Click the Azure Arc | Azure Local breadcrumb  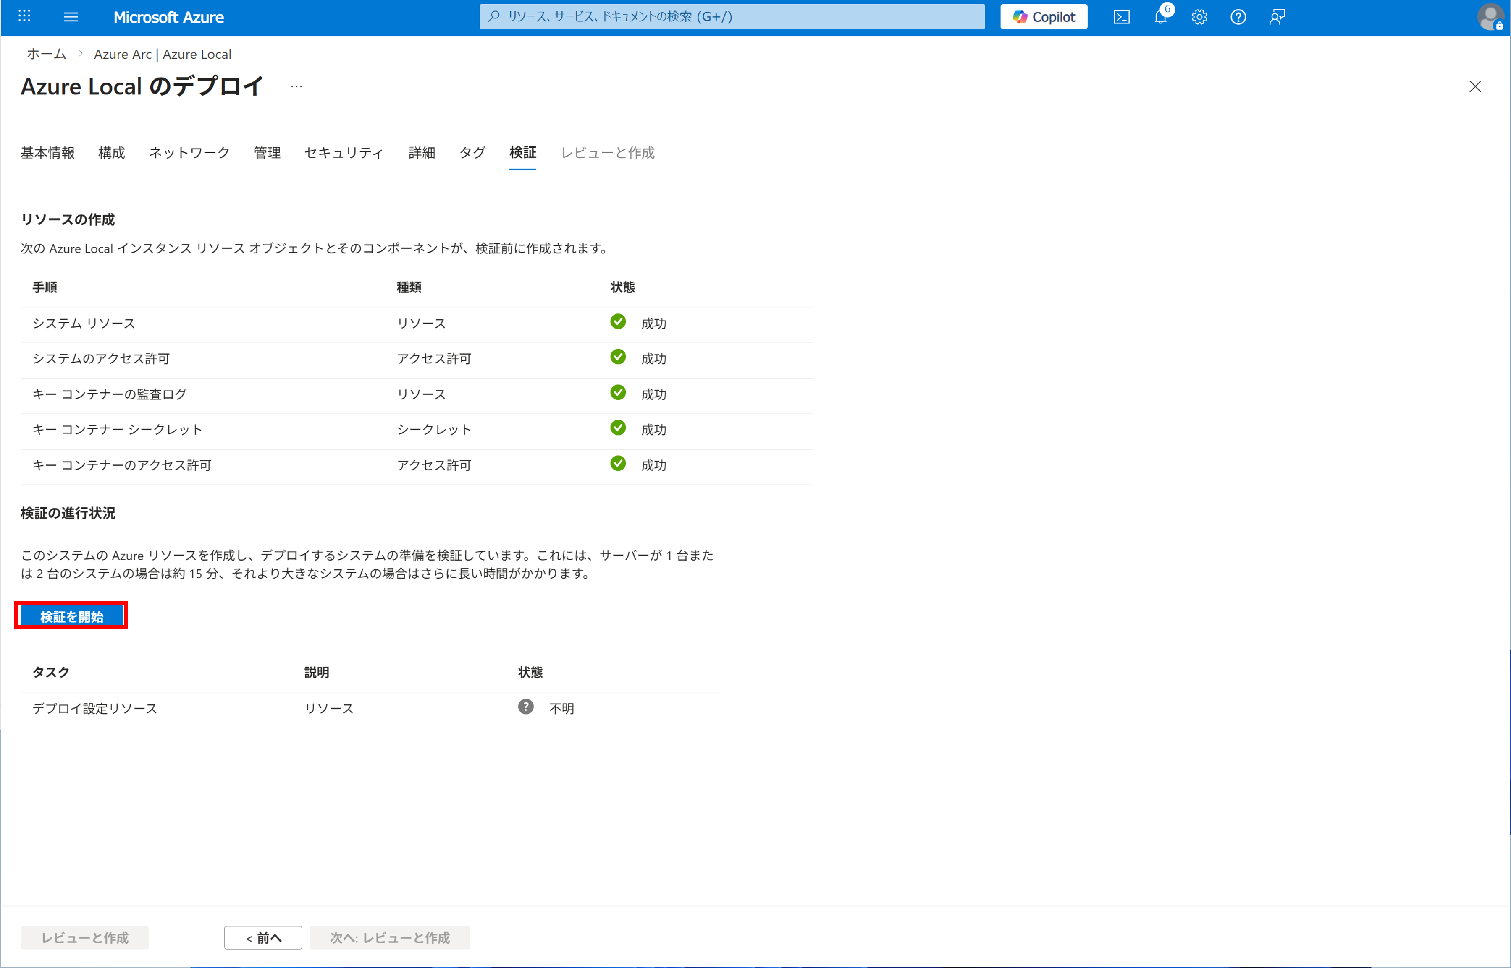[x=162, y=54]
